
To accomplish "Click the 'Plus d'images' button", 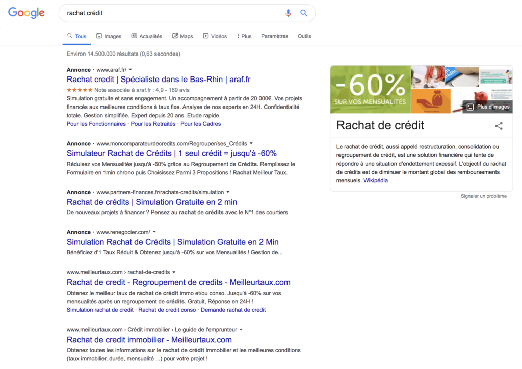I will [x=488, y=107].
